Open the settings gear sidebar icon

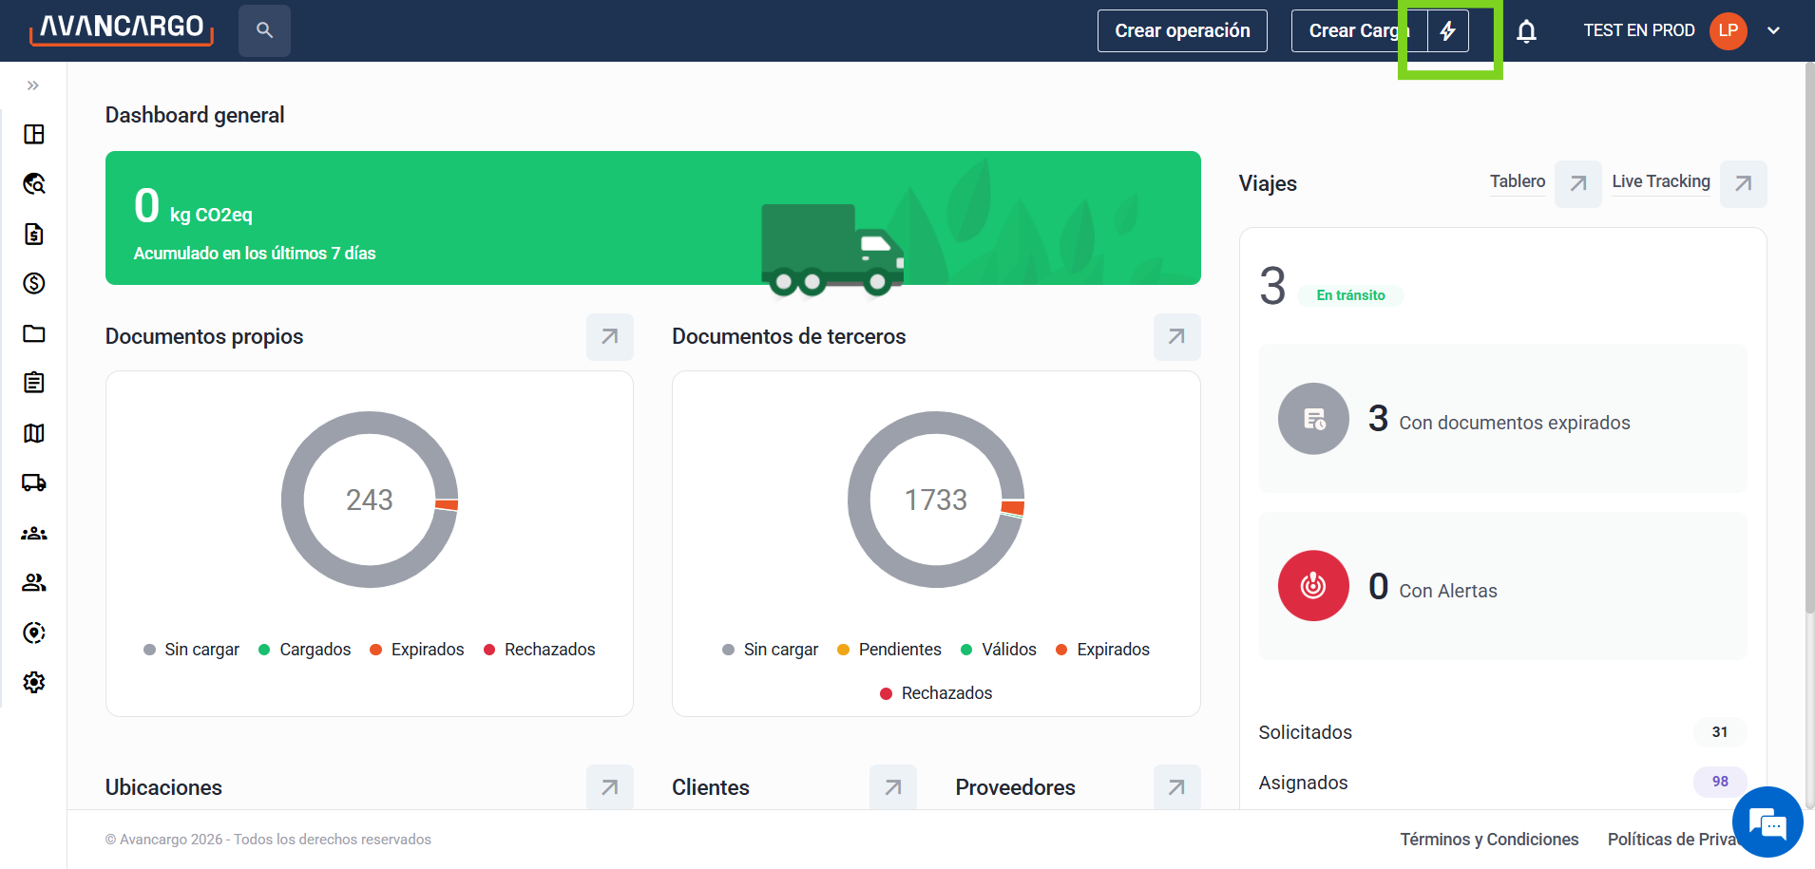(x=34, y=682)
